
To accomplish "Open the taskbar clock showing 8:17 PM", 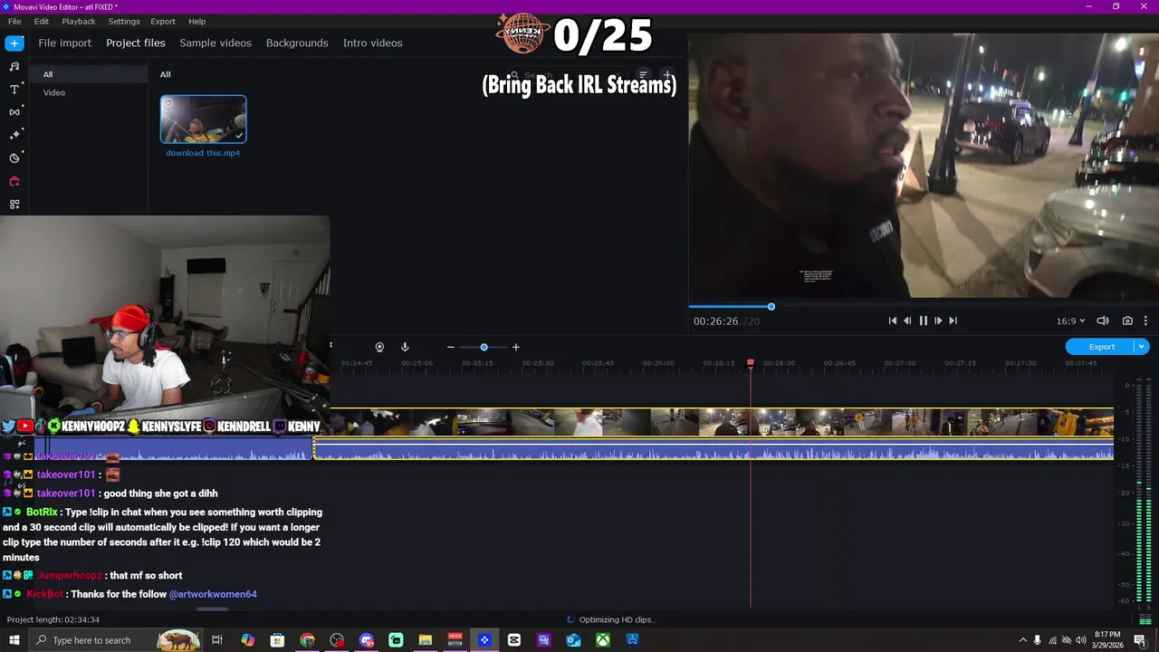I will click(1107, 640).
